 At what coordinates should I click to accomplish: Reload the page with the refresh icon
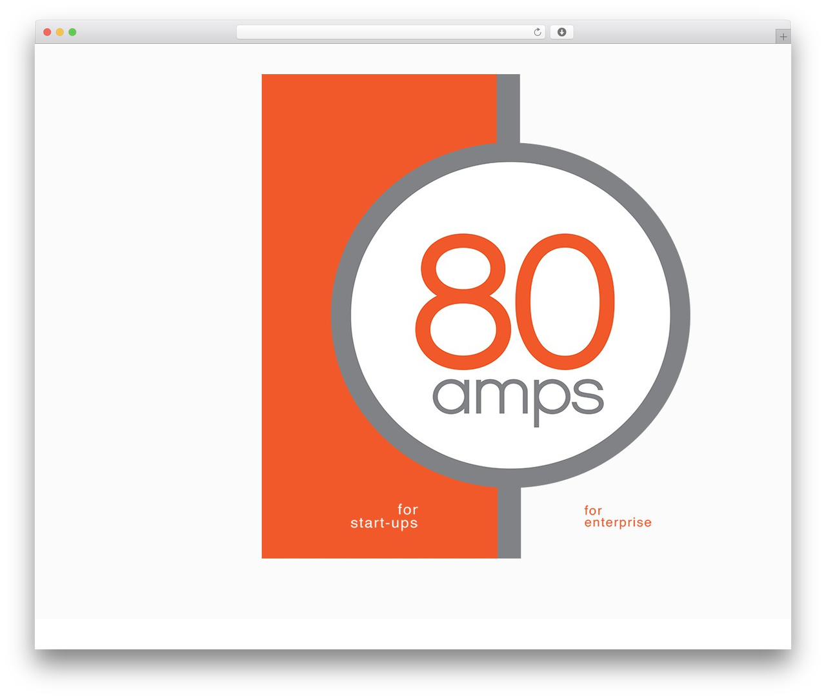(537, 32)
